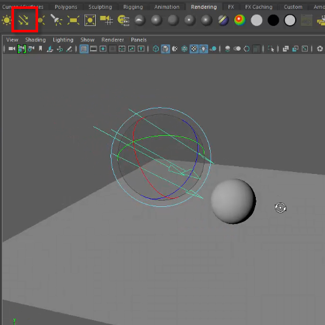The width and height of the screenshot is (325, 325).
Task: Select the gray sphere in the viewport
Action: point(233,201)
